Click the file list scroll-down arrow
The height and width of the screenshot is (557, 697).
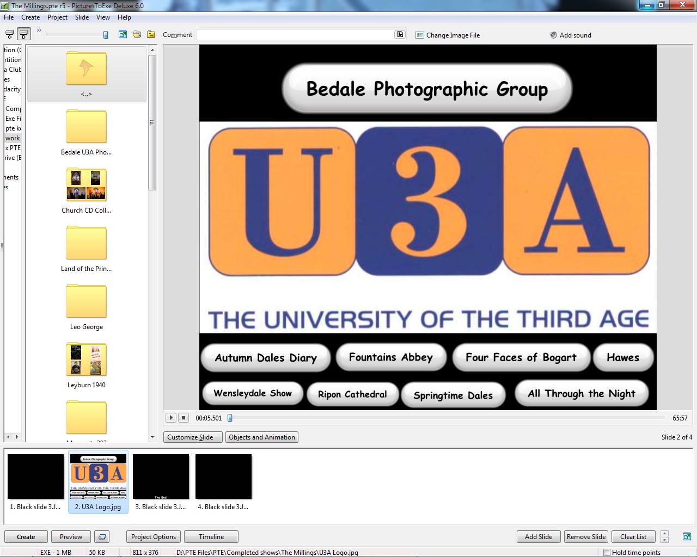pyautogui.click(x=152, y=437)
